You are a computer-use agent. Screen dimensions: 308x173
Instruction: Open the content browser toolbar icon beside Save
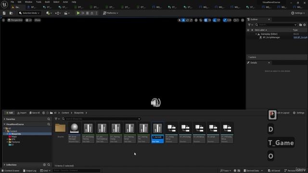click(11, 13)
